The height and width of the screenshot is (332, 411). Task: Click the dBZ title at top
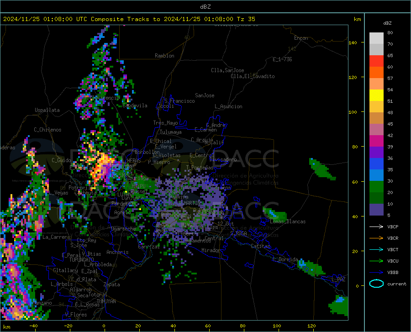click(x=205, y=7)
